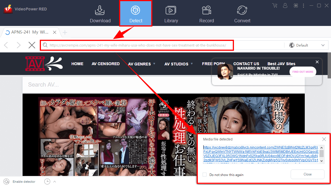Open the Library tab

click(x=171, y=14)
